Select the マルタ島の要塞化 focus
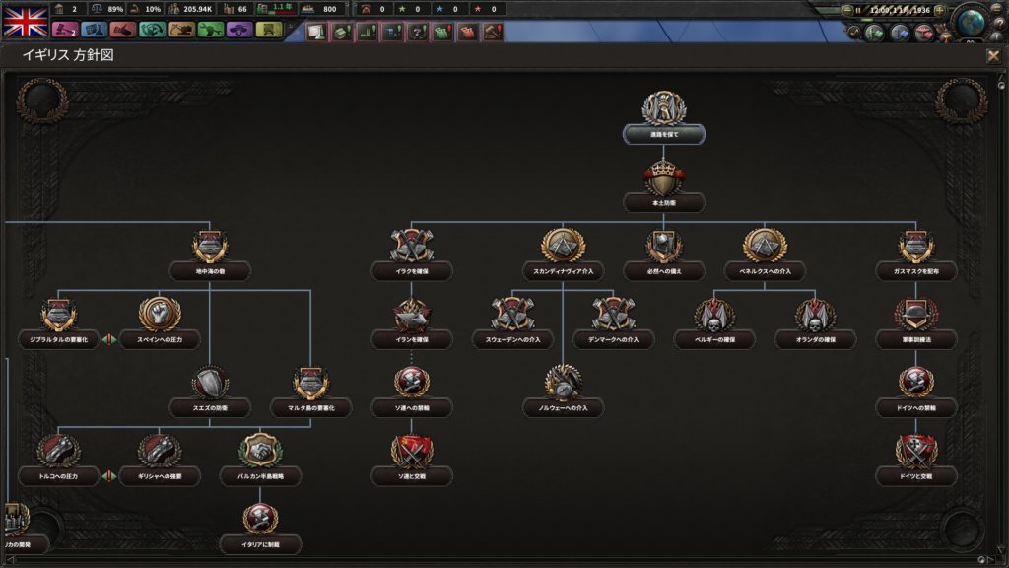This screenshot has height=568, width=1009. coord(310,390)
